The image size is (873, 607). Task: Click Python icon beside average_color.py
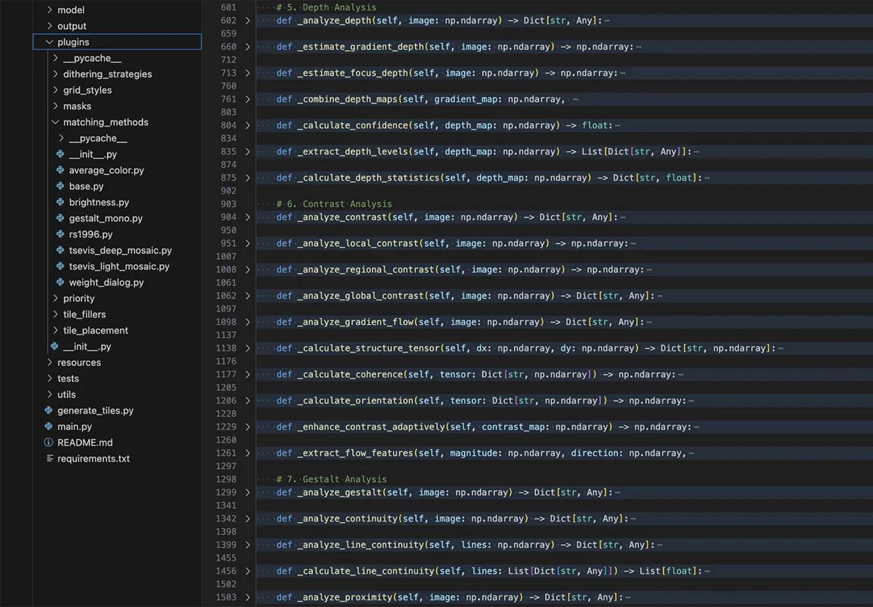[60, 170]
